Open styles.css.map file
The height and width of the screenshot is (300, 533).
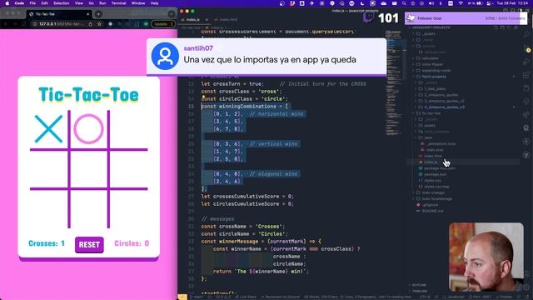point(436,187)
